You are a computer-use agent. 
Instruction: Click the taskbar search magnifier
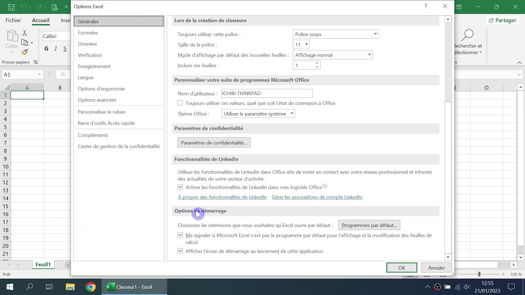click(x=30, y=287)
